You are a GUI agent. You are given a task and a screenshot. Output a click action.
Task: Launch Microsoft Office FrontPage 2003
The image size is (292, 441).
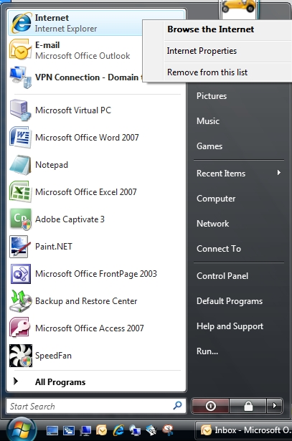pyautogui.click(x=95, y=274)
